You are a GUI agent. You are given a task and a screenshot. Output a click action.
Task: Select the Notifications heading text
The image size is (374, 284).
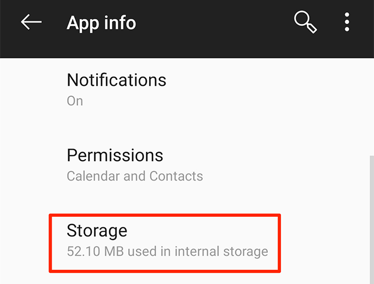(x=116, y=80)
